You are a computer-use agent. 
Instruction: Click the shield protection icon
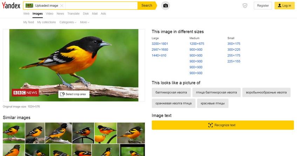click(x=245, y=6)
